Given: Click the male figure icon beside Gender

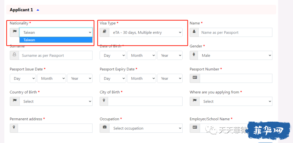Looking at the screenshot, I should [194, 54].
